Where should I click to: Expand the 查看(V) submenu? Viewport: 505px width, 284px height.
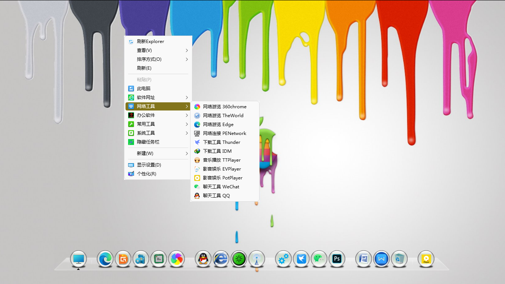coord(158,50)
